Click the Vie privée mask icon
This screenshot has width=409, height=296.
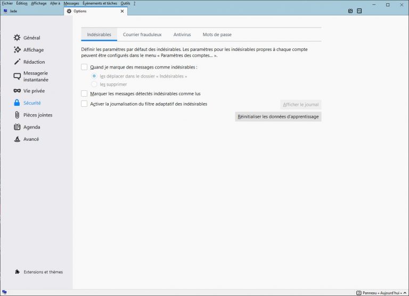point(17,90)
